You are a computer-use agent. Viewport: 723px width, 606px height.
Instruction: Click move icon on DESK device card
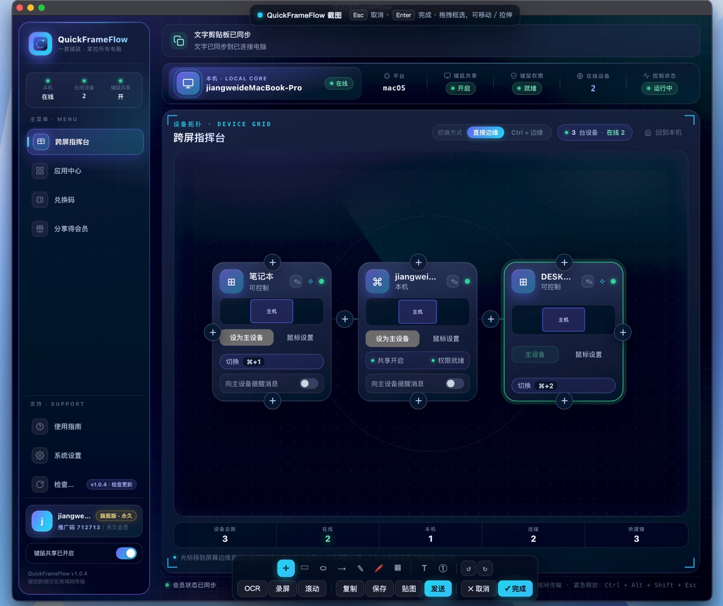(x=602, y=281)
